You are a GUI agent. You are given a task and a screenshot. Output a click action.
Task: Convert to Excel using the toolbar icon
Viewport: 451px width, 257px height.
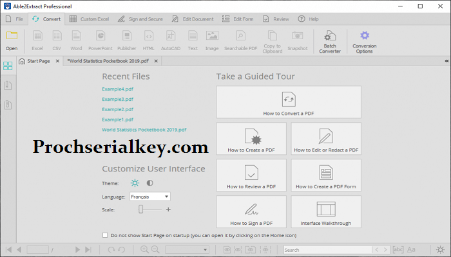click(37, 36)
